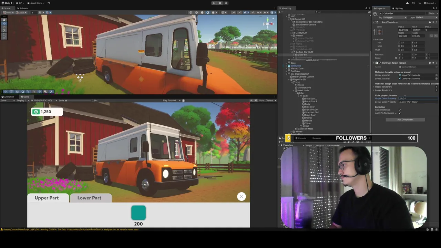Viewport: 441px width, 248px height.
Task: Click the Hierarchy search field
Action: (341, 12)
